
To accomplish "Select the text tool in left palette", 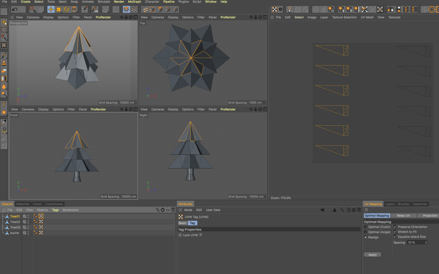I will click(4, 104).
